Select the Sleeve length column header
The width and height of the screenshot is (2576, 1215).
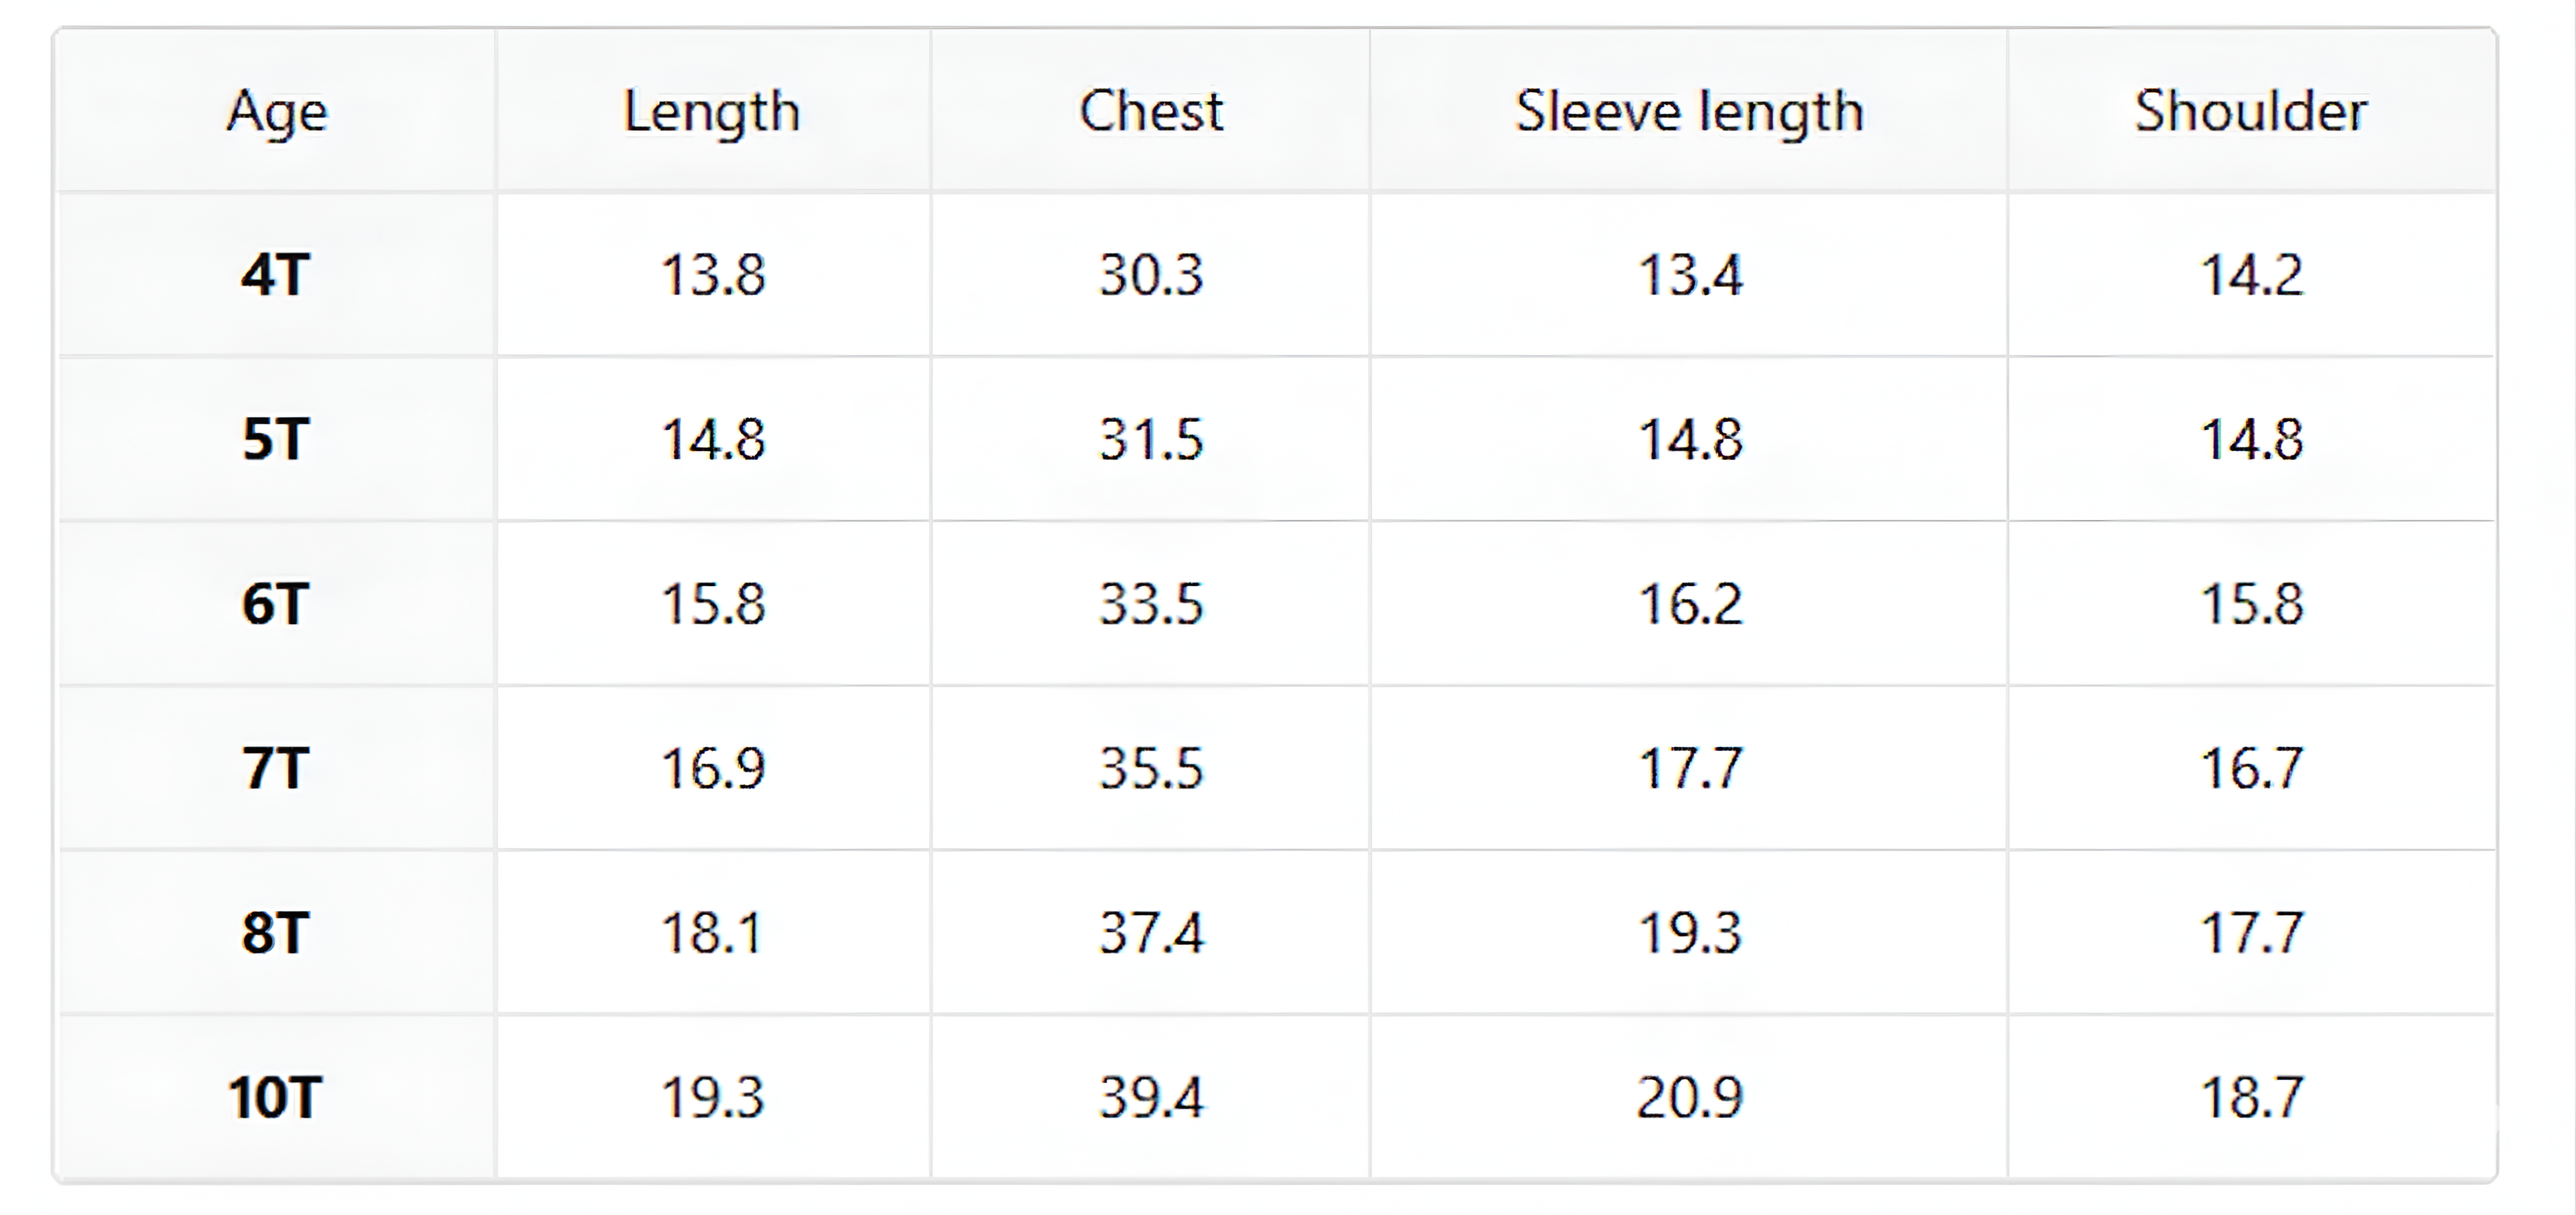pos(1689,111)
